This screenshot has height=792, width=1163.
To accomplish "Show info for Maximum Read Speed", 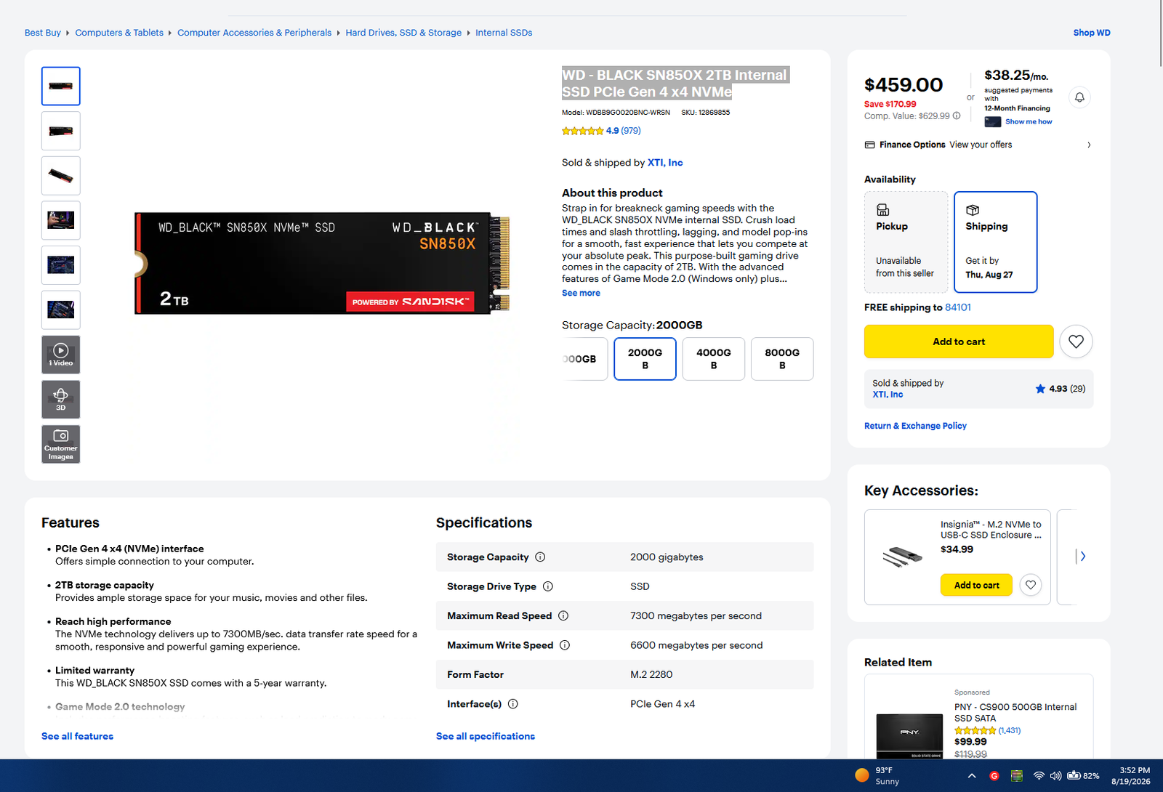I will point(563,616).
